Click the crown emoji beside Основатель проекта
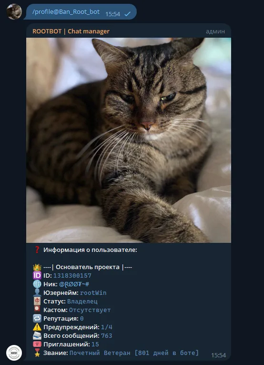The width and height of the screenshot is (264, 365). (37, 267)
